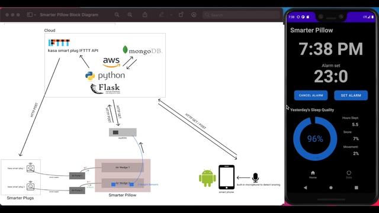
Task: Click the Smarter Pillow diagram caption
Action: pyautogui.click(x=123, y=195)
